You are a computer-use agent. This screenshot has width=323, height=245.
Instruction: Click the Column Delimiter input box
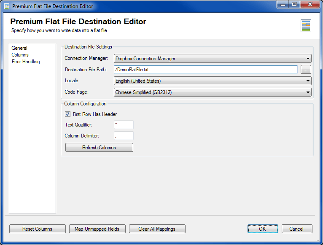click(124, 136)
